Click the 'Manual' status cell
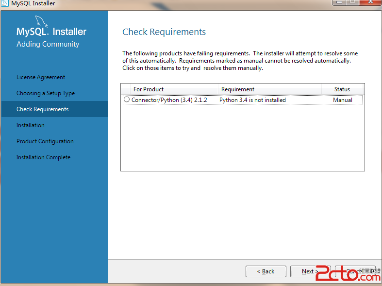Image resolution: width=382 pixels, height=286 pixels. pyautogui.click(x=343, y=100)
